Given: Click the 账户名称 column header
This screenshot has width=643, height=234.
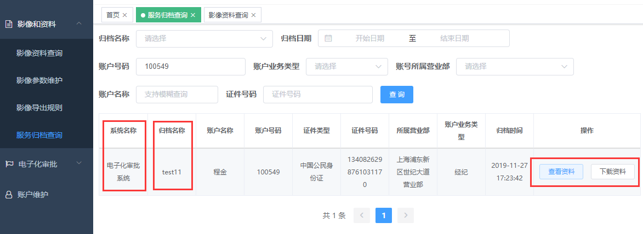Looking at the screenshot, I should (x=220, y=131).
